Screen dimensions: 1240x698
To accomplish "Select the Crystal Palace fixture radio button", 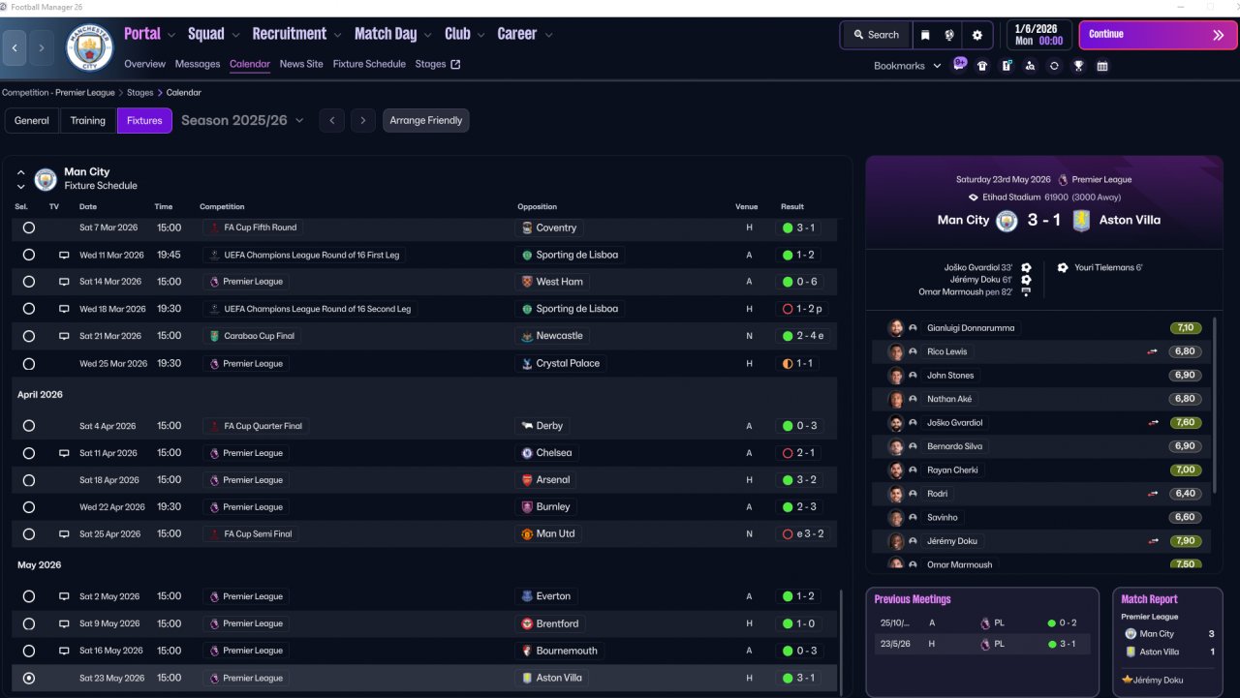I will click(29, 364).
